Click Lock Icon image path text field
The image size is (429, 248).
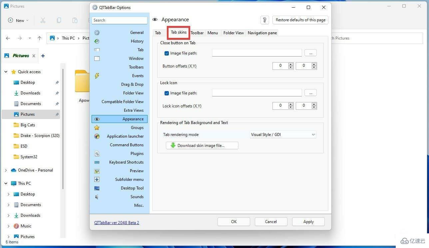(257, 93)
